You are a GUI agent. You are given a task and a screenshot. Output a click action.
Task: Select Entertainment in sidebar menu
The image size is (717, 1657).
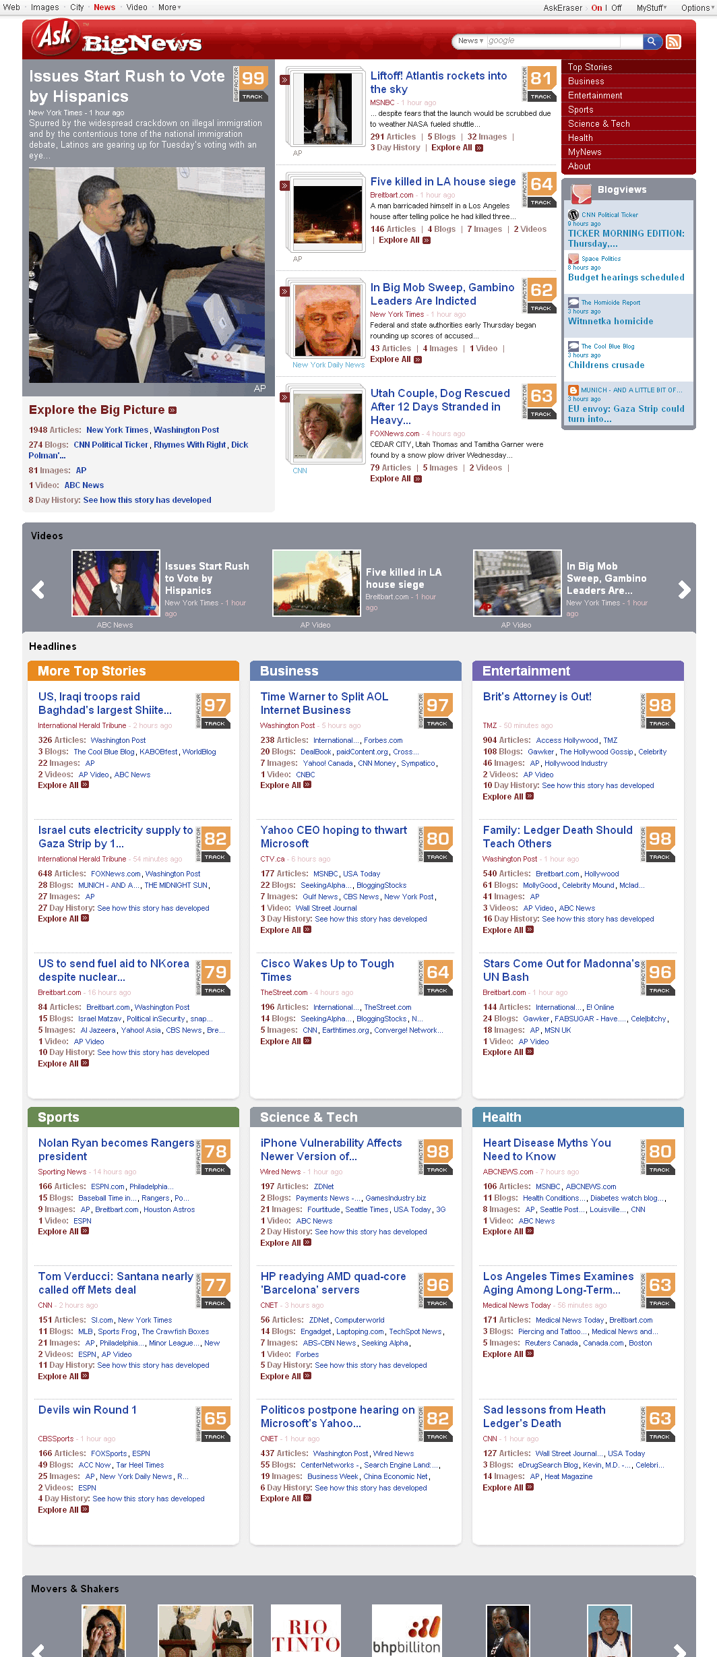tap(595, 95)
